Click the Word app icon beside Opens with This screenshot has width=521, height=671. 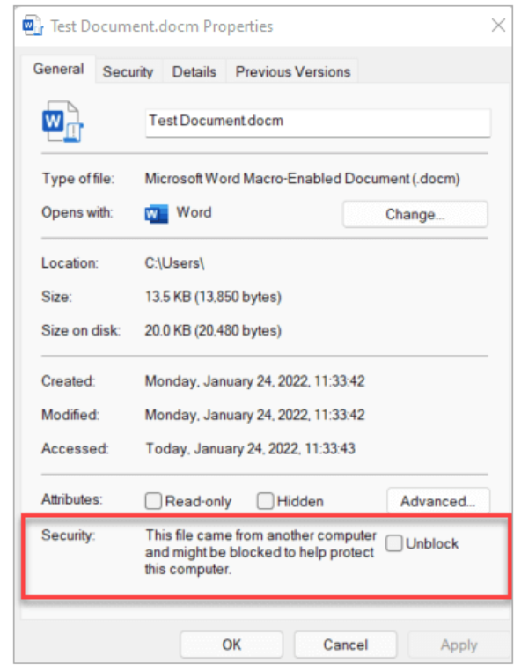(x=156, y=213)
